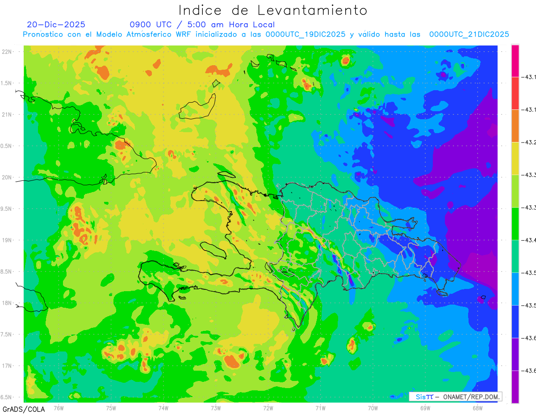The width and height of the screenshot is (536, 414).
Task: Click the "22N" latitude label
Action: coord(7,52)
